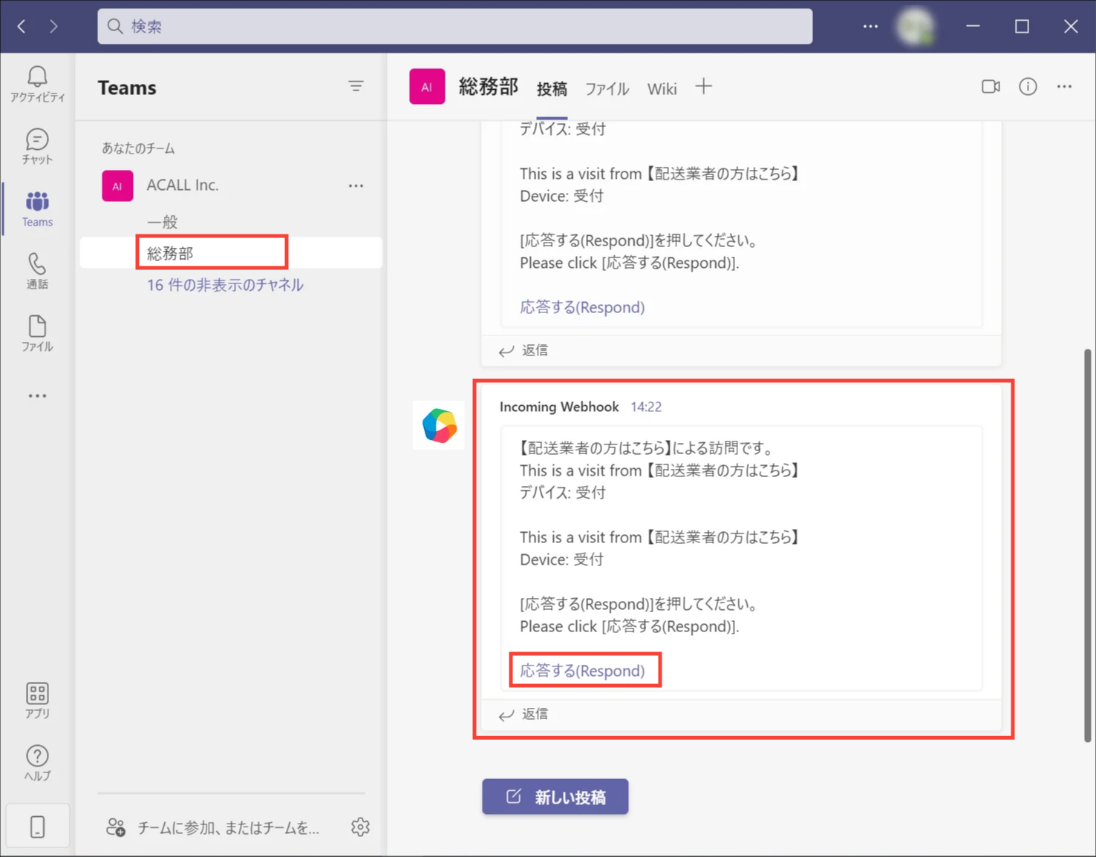Expand the 16 件の非表示のチャネル link
Image resolution: width=1096 pixels, height=857 pixels.
(225, 285)
